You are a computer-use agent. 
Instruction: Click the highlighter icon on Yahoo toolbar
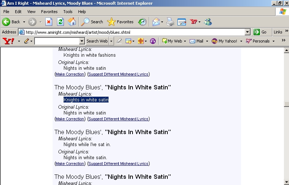coord(119,41)
